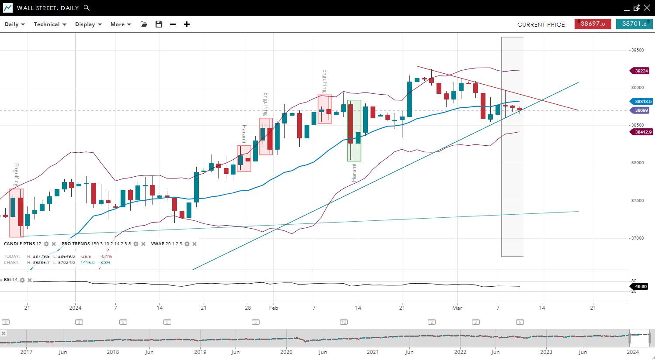Image resolution: width=655 pixels, height=360 pixels.
Task: Open saved chart with folder icon
Action: point(144,24)
